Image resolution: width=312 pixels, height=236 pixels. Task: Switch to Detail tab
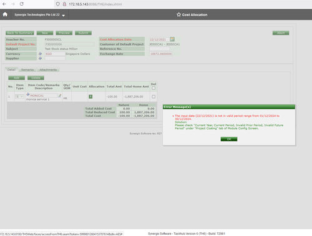point(11,70)
